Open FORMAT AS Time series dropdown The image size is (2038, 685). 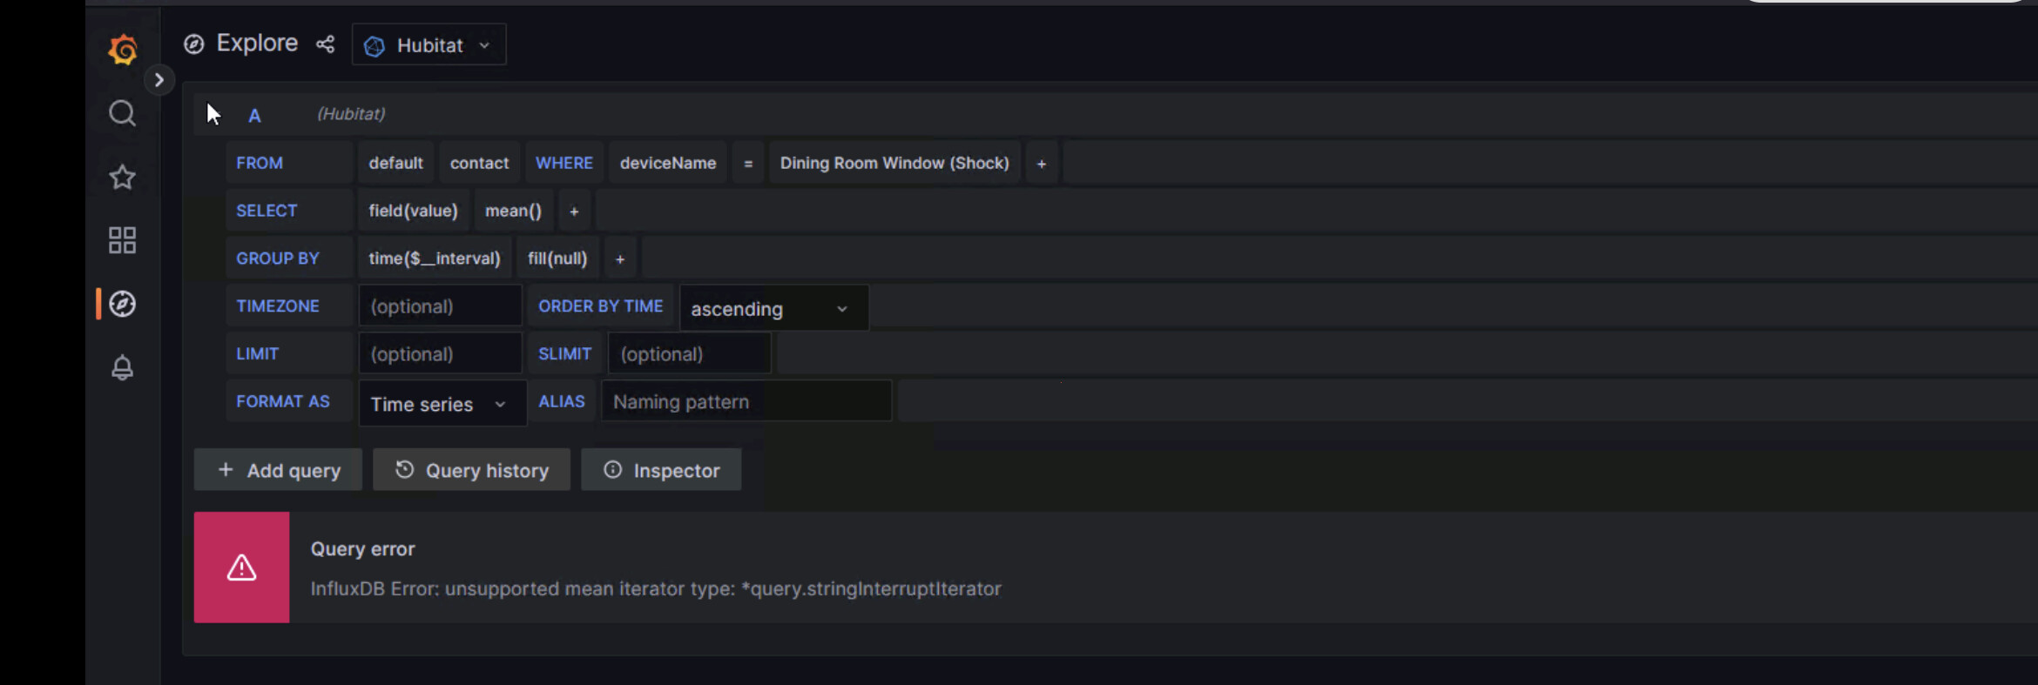coord(442,403)
